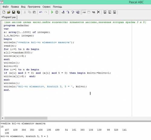The image size is (151, 140).
Task: Click the 'a[i]:=random(500);' line
Action: point(18,52)
